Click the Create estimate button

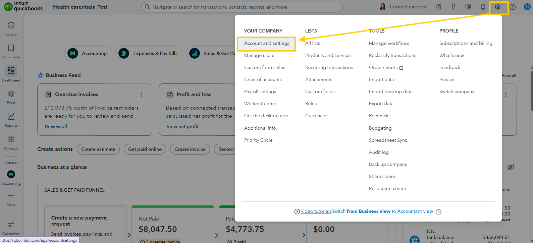(x=98, y=149)
